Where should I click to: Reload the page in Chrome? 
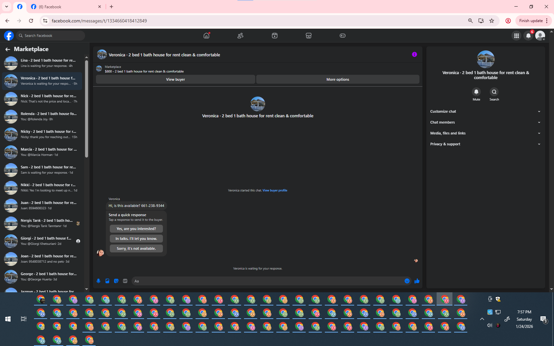[x=31, y=21]
